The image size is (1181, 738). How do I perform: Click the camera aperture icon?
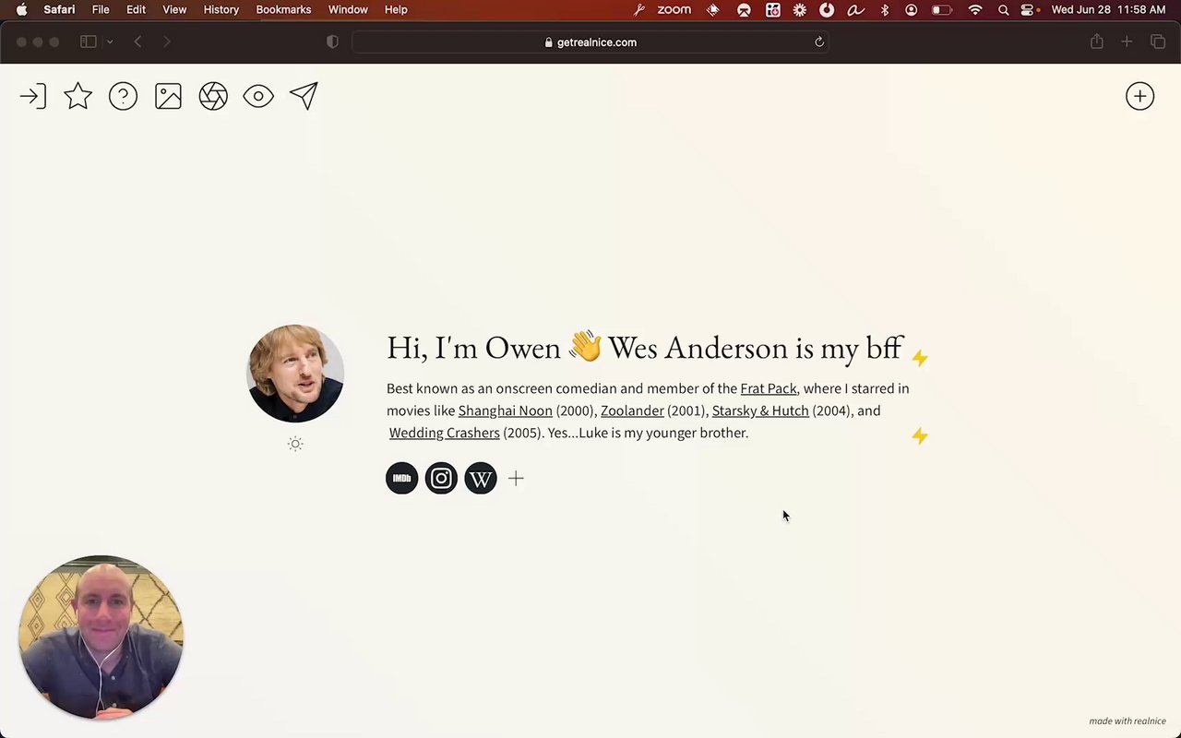click(213, 96)
